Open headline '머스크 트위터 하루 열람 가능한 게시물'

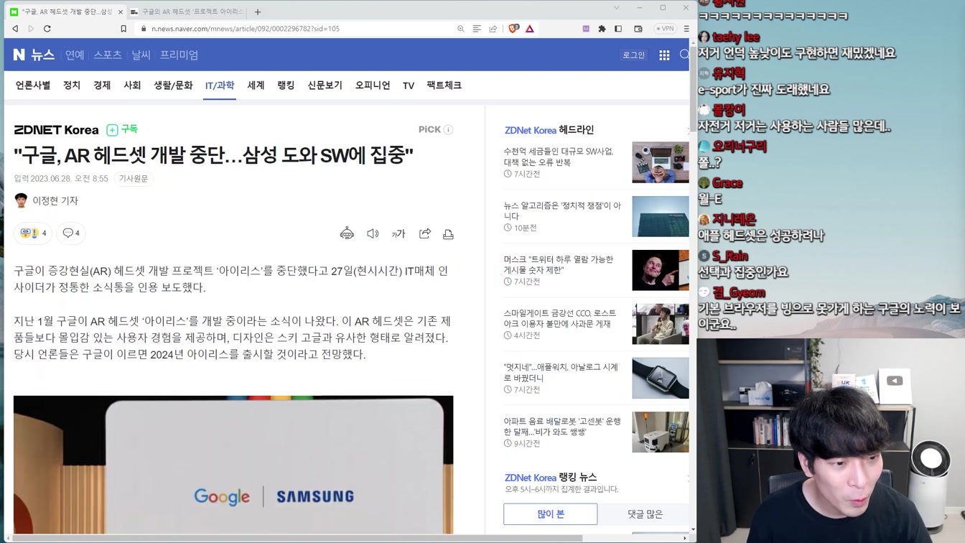559,264
